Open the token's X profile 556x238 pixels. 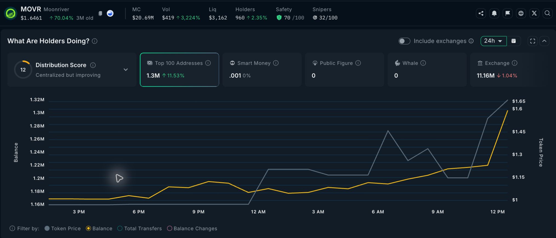[534, 13]
